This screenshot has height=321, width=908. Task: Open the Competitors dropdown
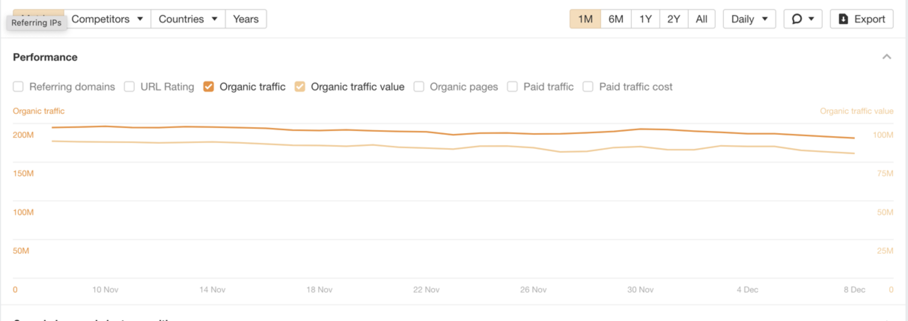(106, 19)
